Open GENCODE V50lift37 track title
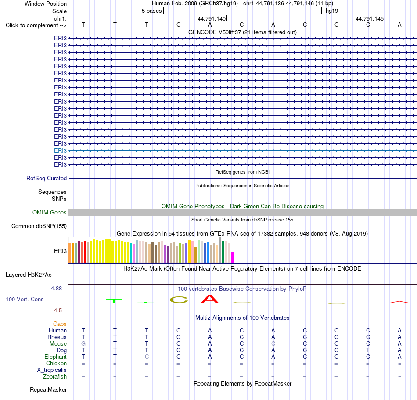 242,32
